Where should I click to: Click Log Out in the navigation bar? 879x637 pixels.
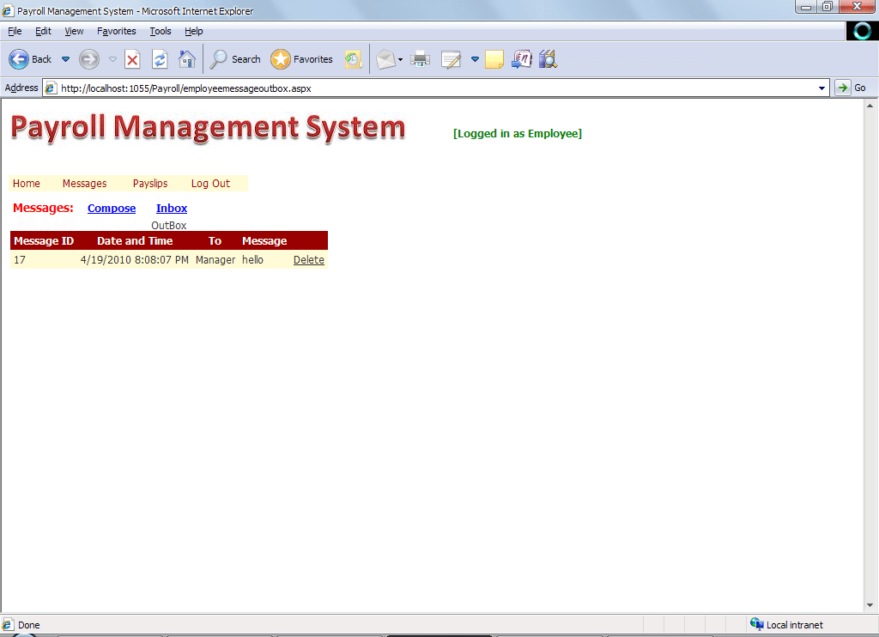(210, 184)
